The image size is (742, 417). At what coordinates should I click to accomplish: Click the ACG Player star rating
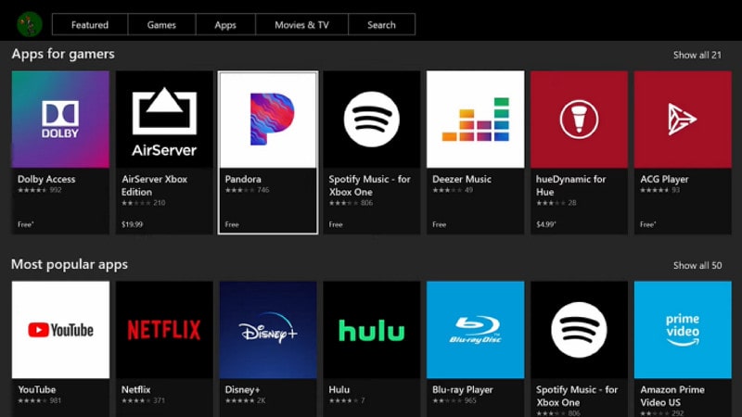coord(655,190)
